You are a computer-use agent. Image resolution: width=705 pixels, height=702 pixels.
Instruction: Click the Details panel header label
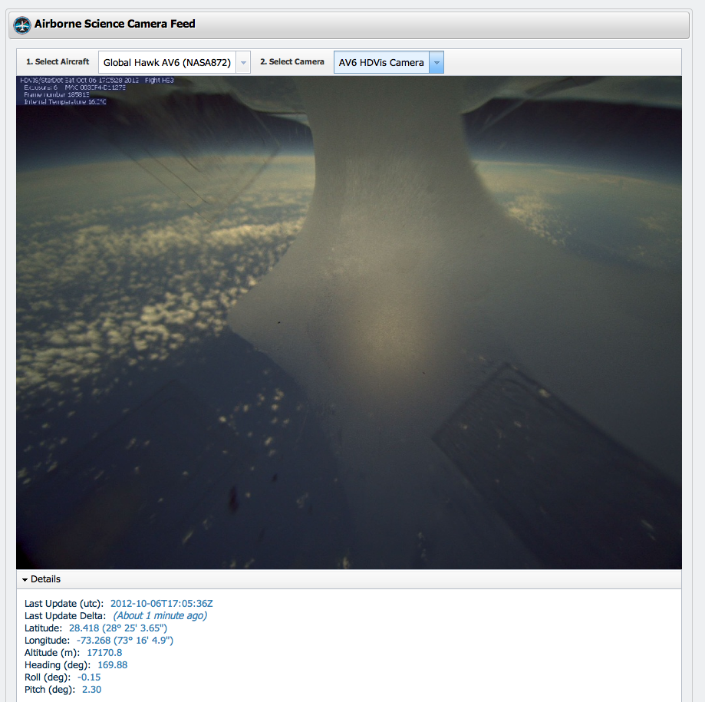pyautogui.click(x=46, y=579)
